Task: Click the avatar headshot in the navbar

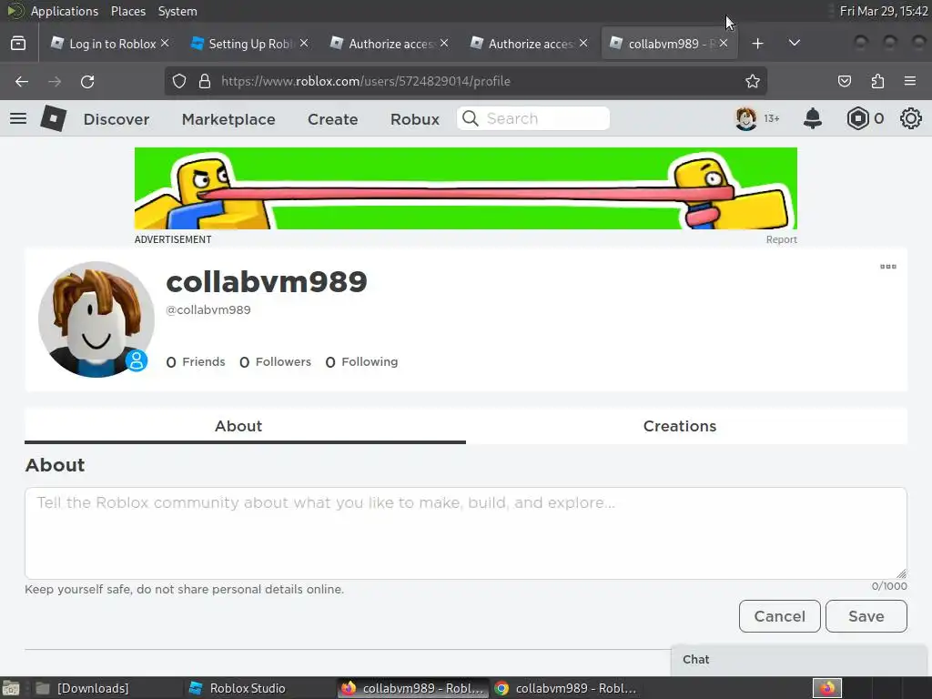Action: 746,118
